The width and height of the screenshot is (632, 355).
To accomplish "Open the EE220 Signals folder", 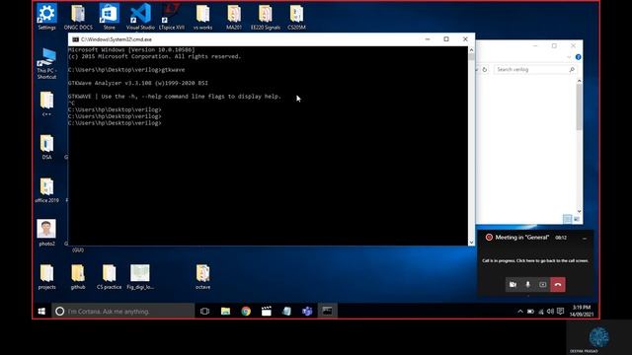I will [x=266, y=17].
